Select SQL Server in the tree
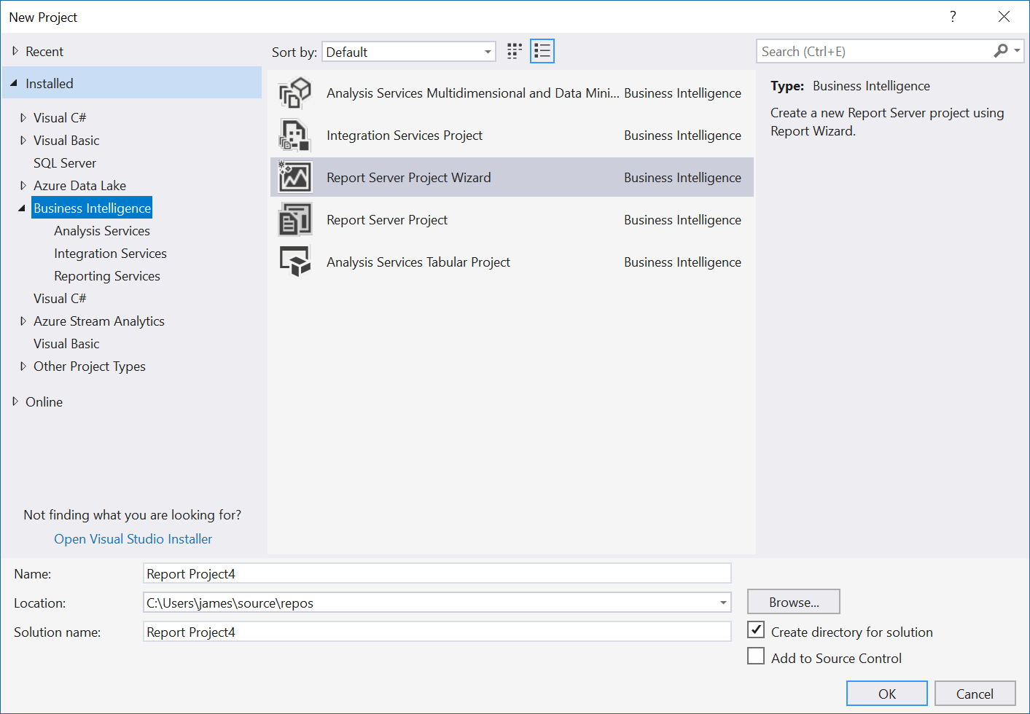The image size is (1030, 714). [x=65, y=163]
